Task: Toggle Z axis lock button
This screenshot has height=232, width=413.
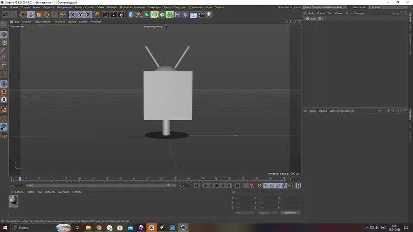Action: [88, 15]
